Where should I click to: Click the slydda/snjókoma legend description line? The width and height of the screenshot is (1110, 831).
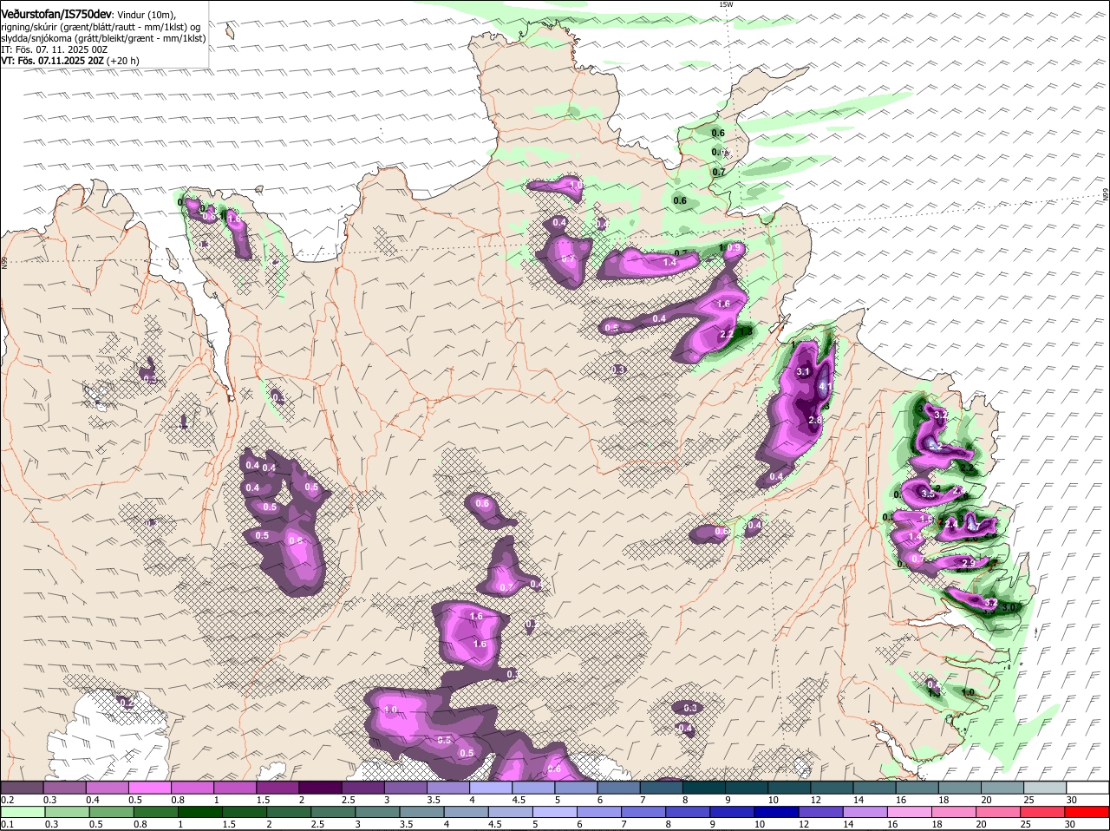[103, 38]
